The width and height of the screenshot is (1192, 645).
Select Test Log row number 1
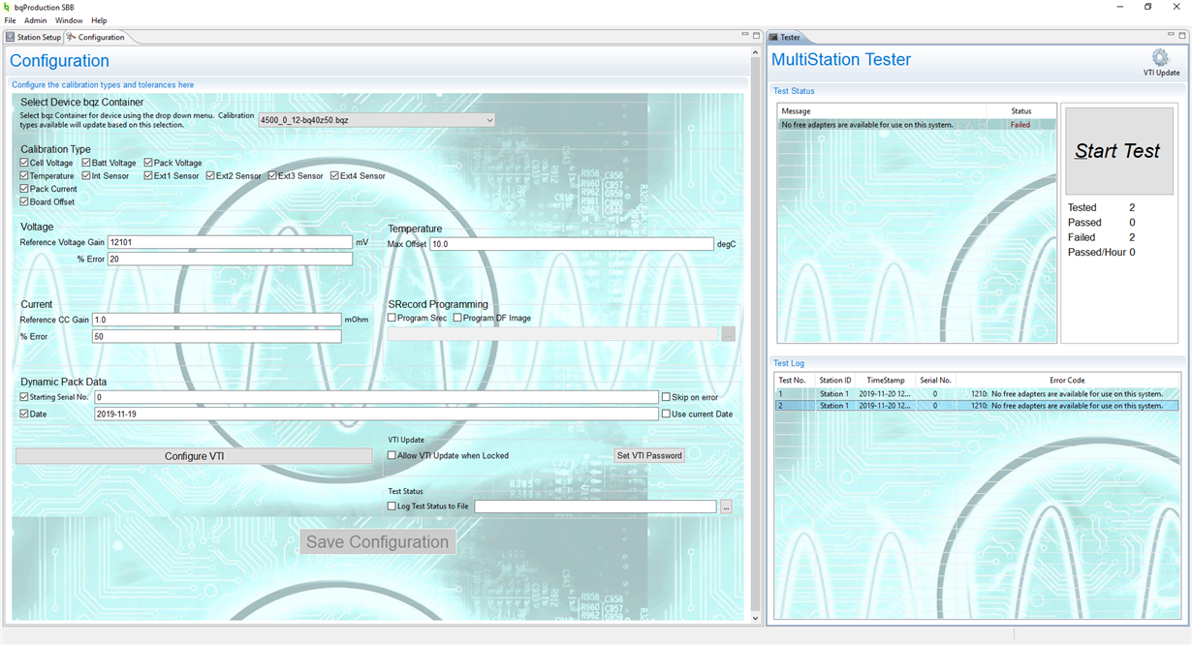click(976, 394)
